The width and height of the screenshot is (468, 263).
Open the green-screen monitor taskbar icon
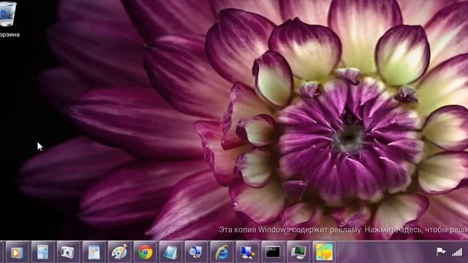coord(298,252)
